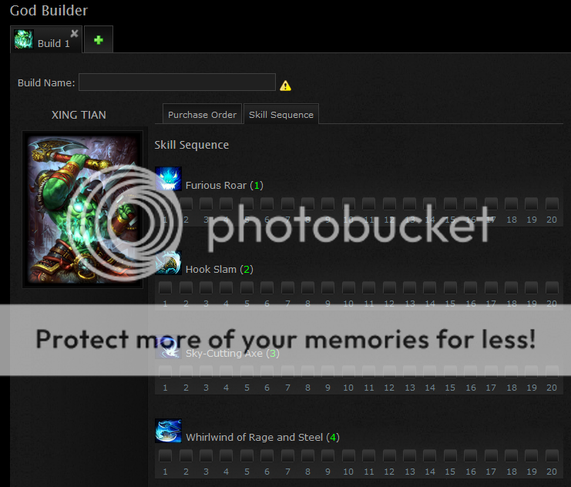Viewport: 571px width, 487px height.
Task: Click the Whirlwind of Rage and Steel label
Action: click(254, 437)
